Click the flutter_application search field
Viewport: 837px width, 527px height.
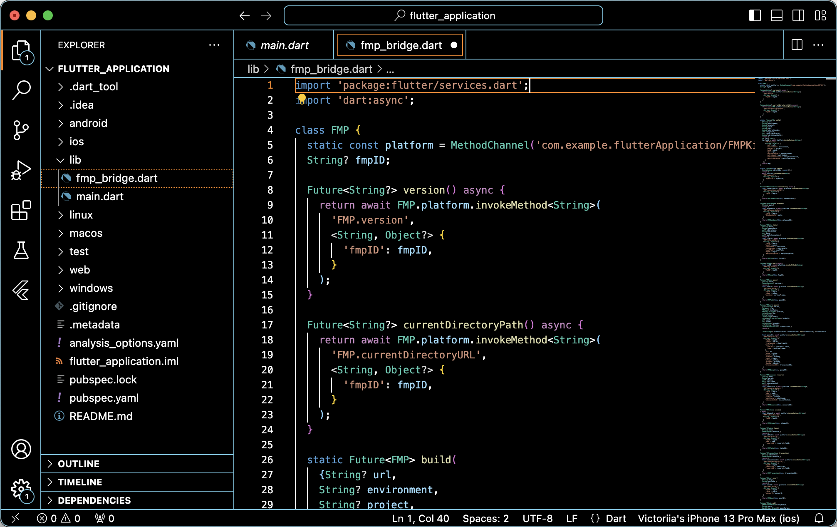(x=443, y=16)
